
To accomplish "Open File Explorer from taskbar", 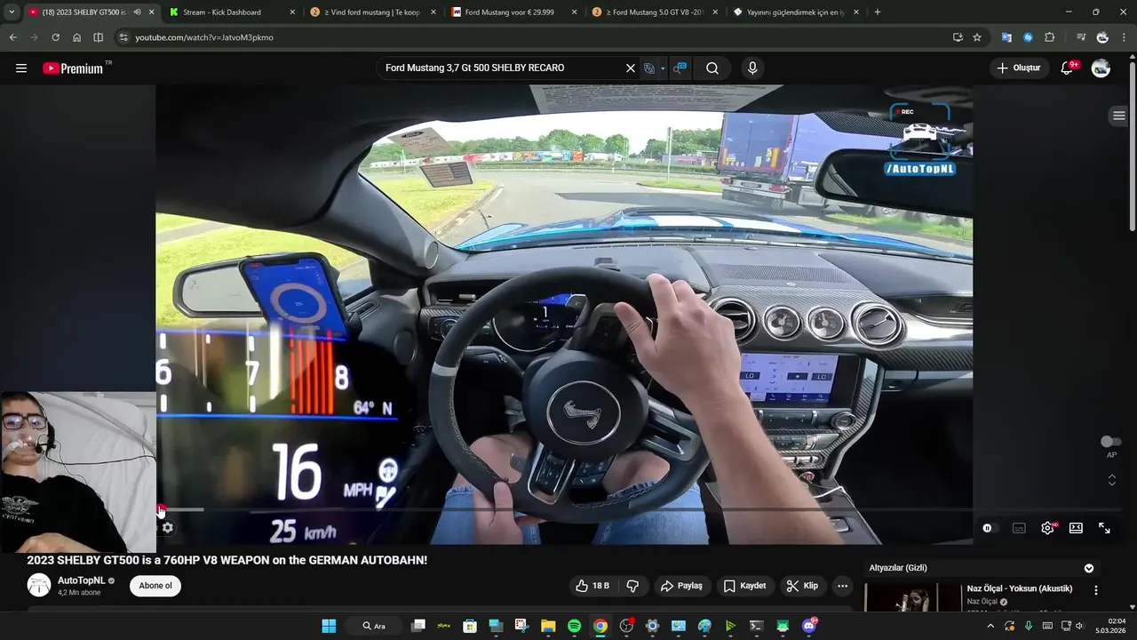I will (548, 626).
